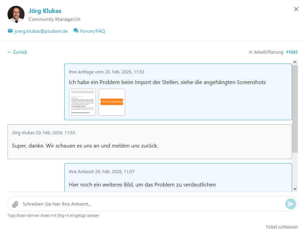
Task: Go back via Zurück link
Action: point(17,52)
